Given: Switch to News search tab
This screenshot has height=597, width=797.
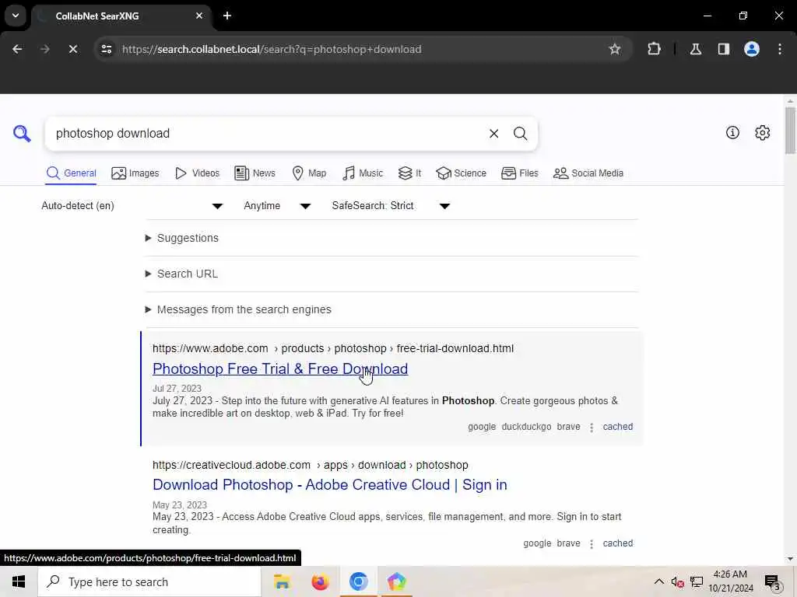Looking at the screenshot, I should tap(255, 173).
